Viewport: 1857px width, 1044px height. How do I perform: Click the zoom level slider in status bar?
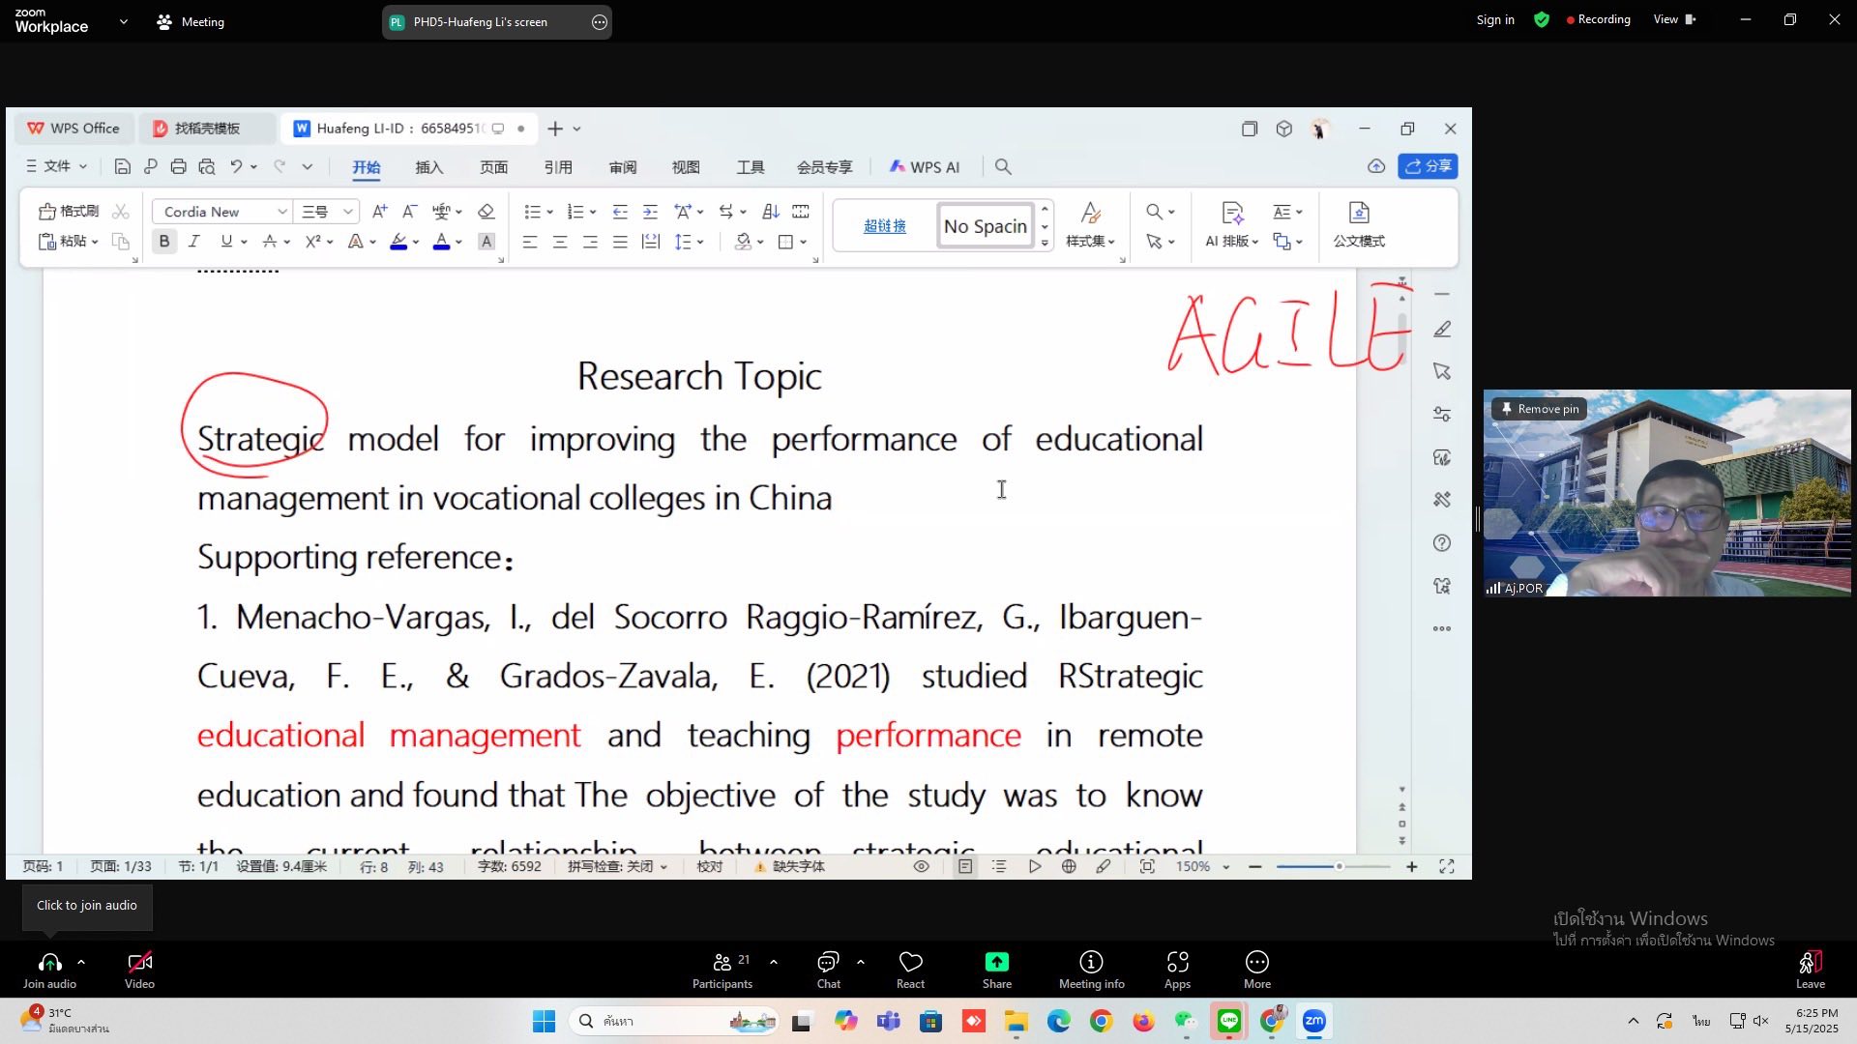pyautogui.click(x=1334, y=867)
